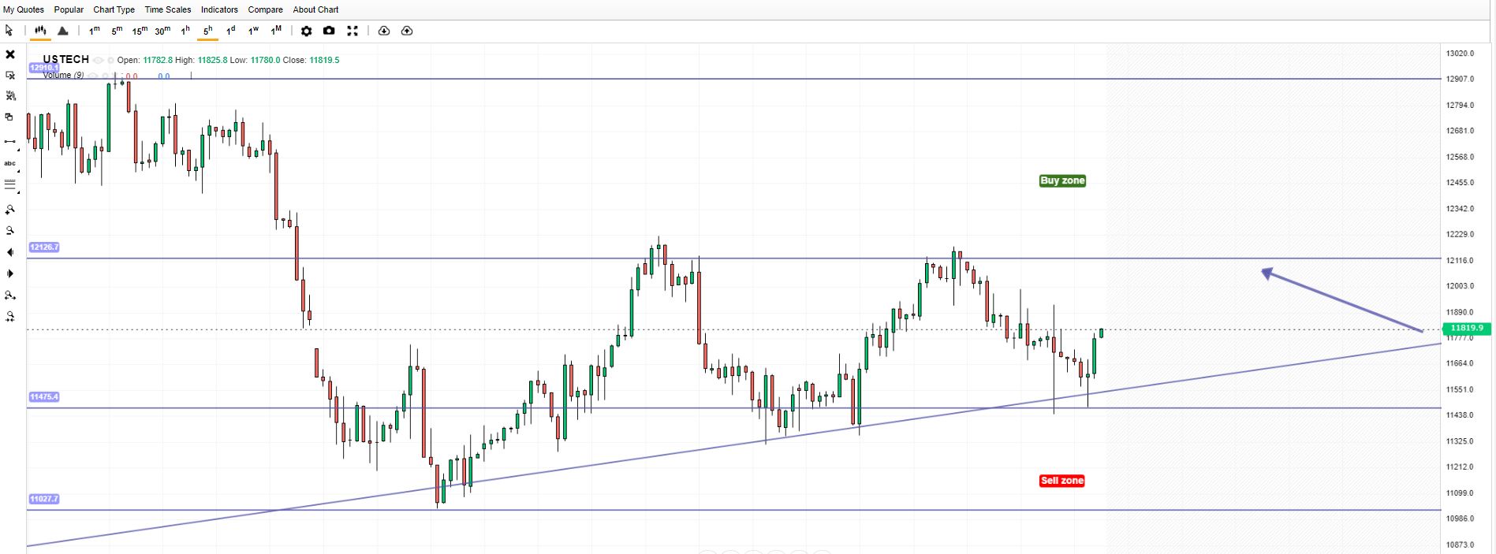
Task: Click the cloud download icon
Action: coord(384,31)
